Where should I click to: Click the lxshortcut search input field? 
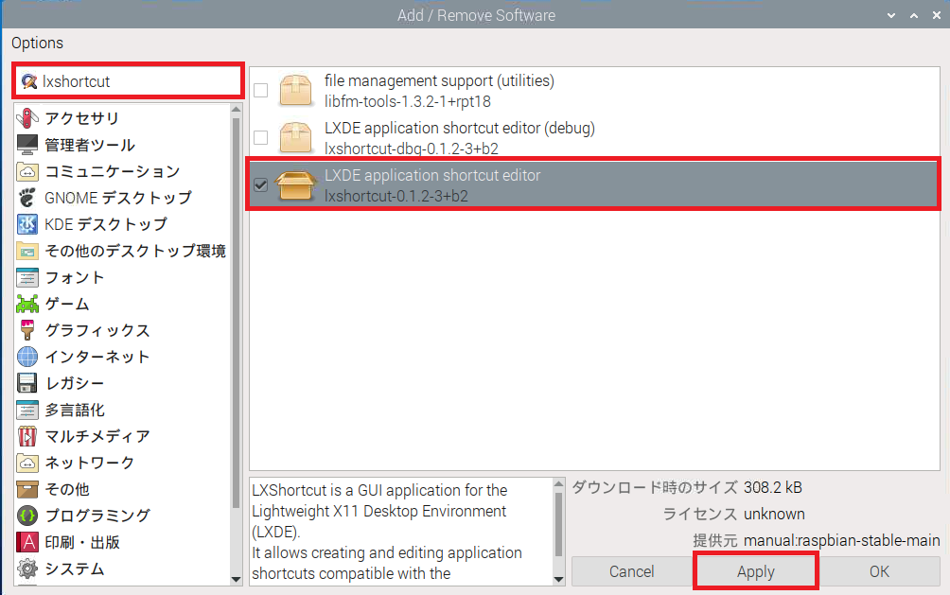click(128, 81)
